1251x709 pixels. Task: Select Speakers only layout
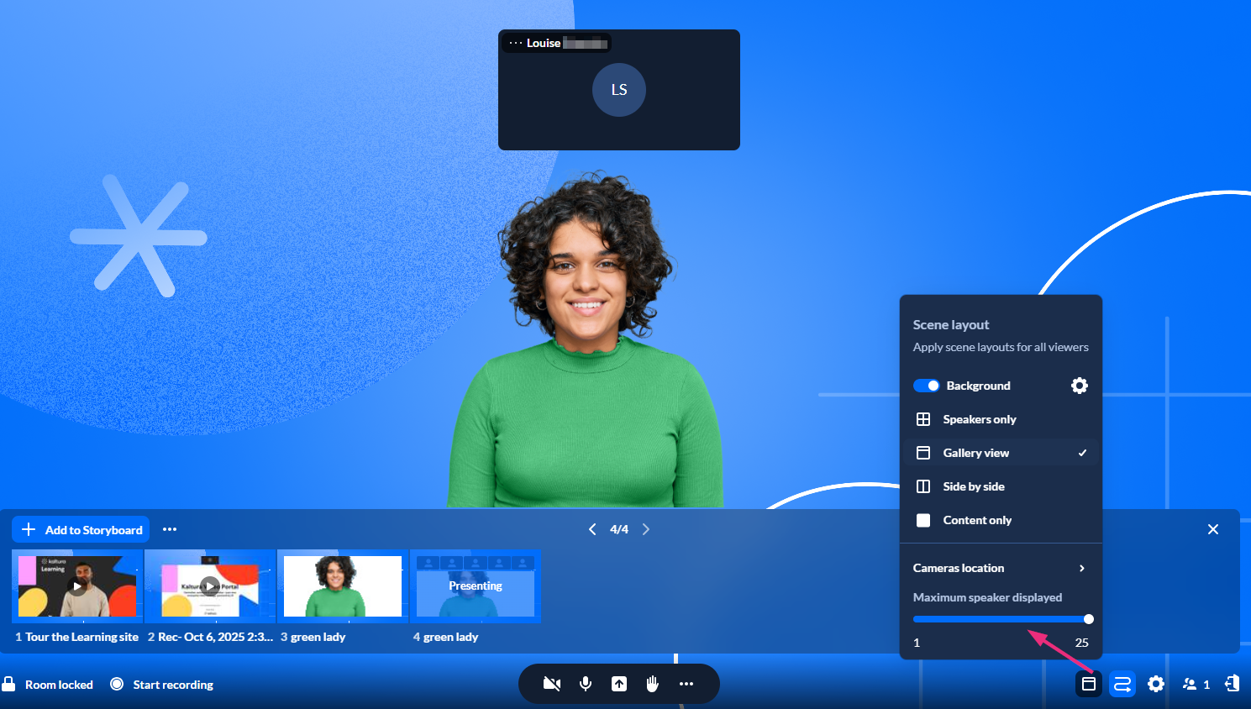coord(1001,419)
